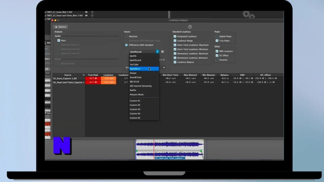Choose EBU R128 from standards list

[144, 82]
